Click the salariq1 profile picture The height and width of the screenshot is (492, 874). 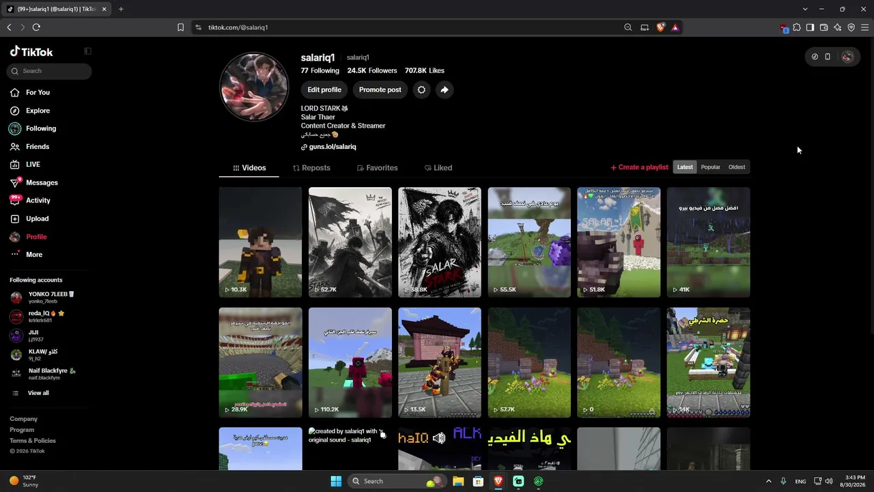[255, 87]
